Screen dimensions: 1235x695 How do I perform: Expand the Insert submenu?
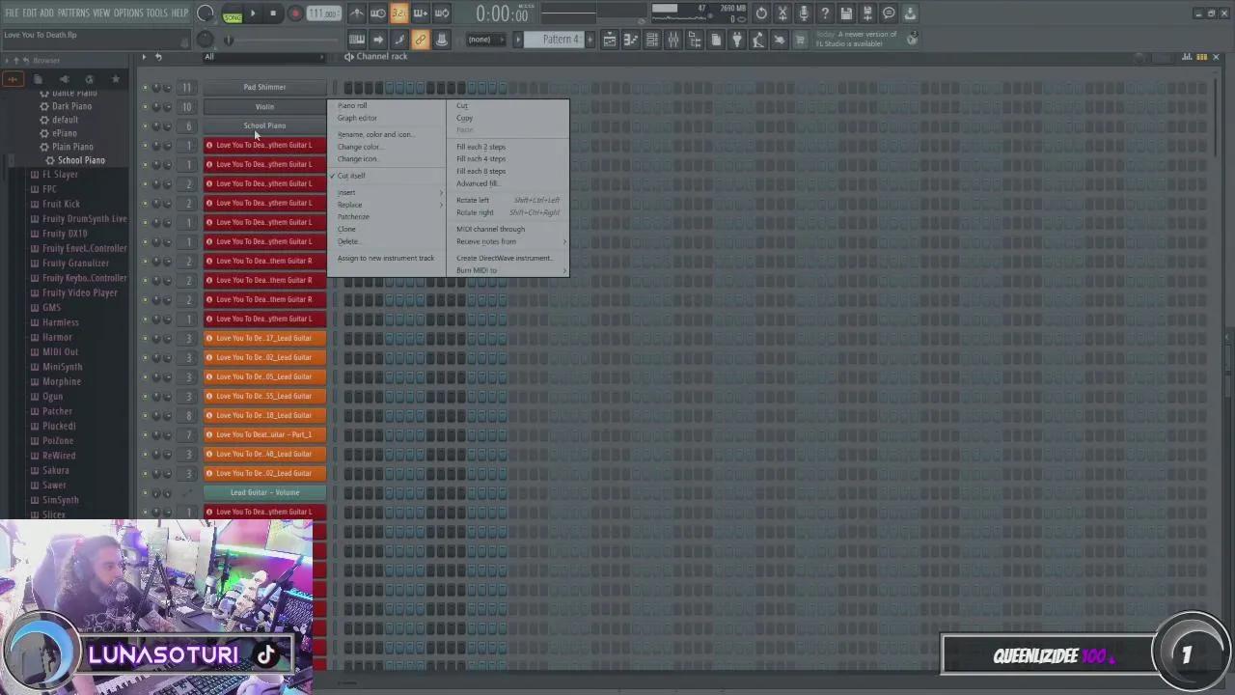tap(386, 192)
